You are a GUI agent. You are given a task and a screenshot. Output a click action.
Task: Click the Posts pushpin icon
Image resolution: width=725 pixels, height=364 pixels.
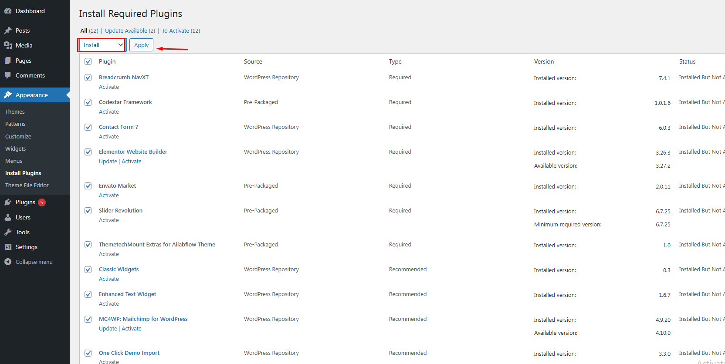pyautogui.click(x=8, y=30)
